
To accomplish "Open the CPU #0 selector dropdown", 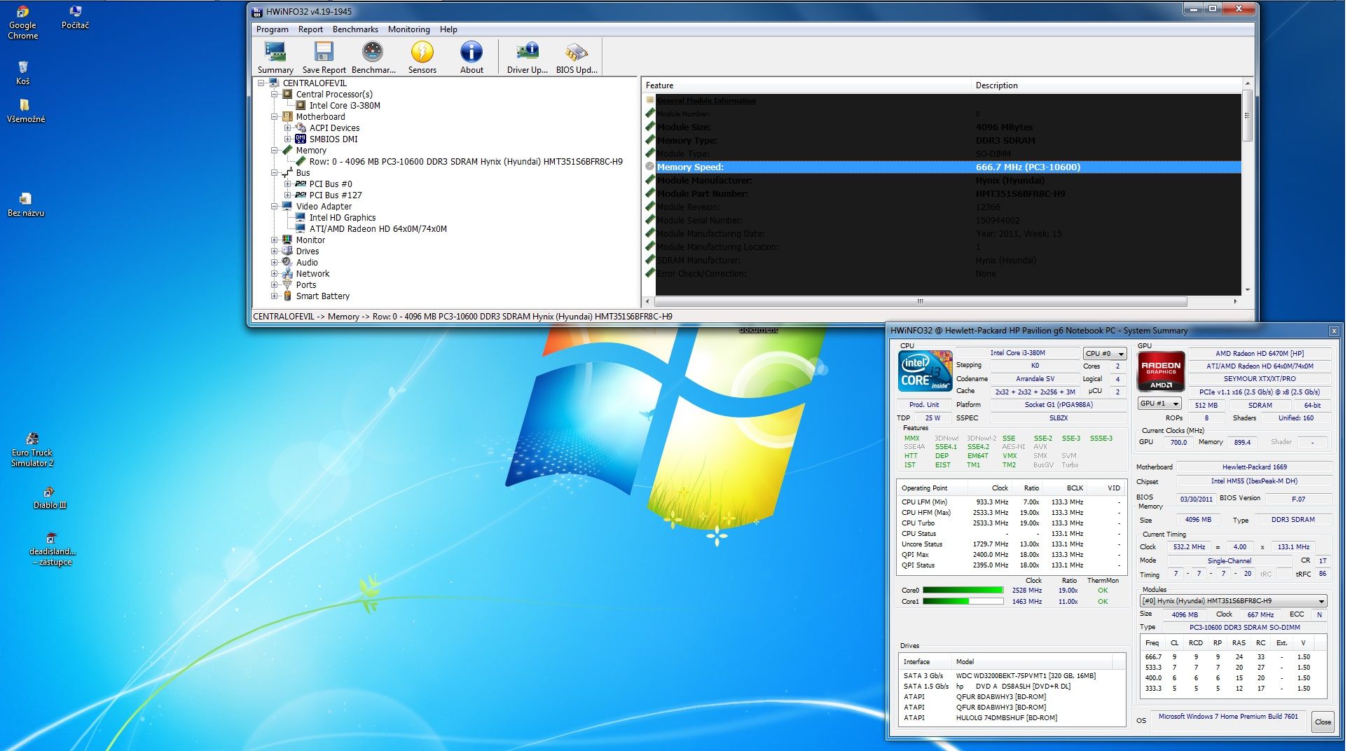I will click(x=1104, y=354).
